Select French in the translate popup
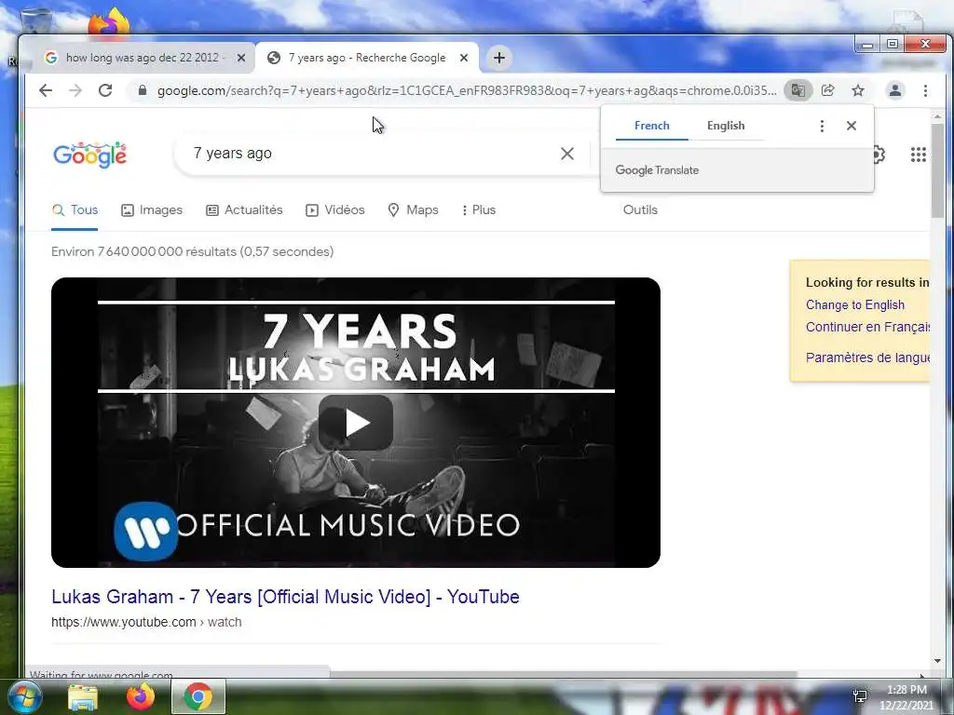954x715 pixels. click(651, 126)
